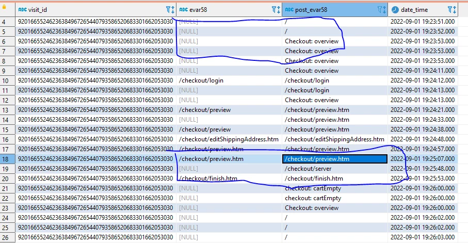The height and width of the screenshot is (243, 468).
Task: Click the date_time '2022-09-01 19:25:48.000' cell
Action: (423, 169)
